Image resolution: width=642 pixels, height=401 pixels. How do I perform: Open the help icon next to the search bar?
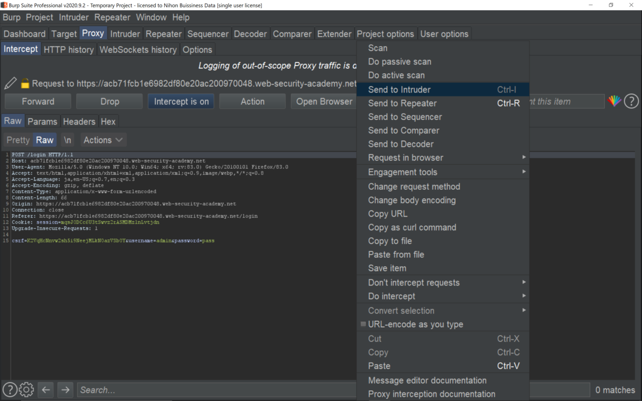point(10,390)
